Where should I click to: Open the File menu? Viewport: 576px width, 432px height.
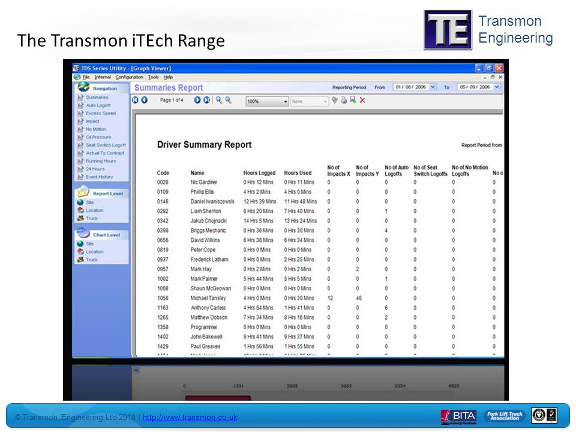tap(86, 77)
